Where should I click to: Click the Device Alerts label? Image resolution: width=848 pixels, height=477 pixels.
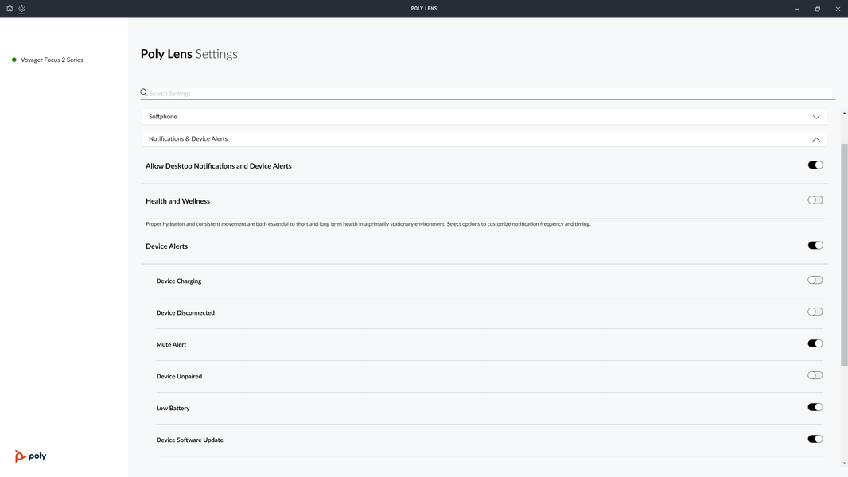pos(166,246)
